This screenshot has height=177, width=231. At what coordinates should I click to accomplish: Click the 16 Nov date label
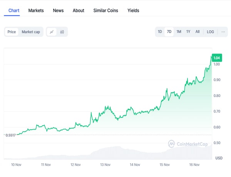[194, 165]
